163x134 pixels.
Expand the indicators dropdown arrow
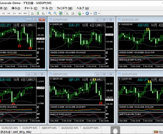point(83,13)
